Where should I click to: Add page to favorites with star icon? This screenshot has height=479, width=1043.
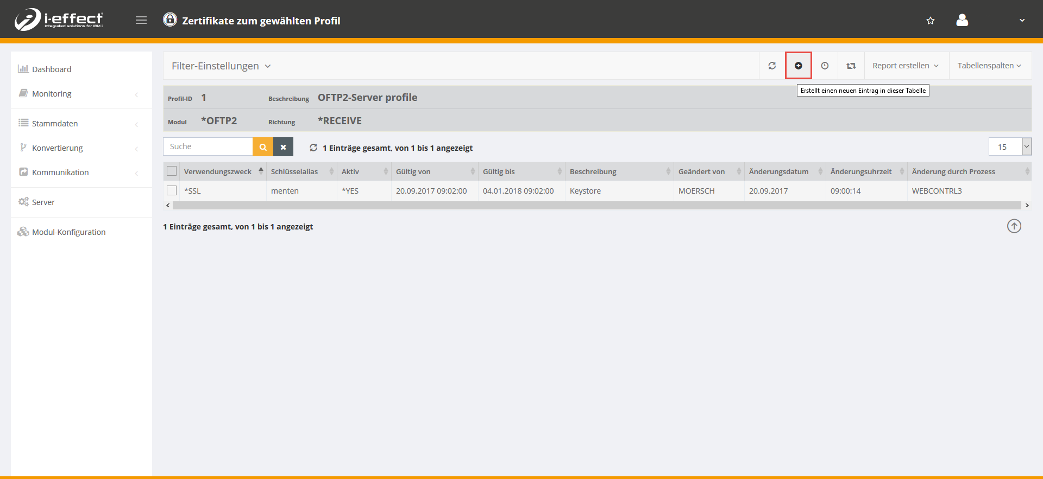coord(930,21)
